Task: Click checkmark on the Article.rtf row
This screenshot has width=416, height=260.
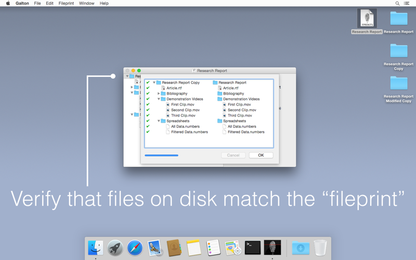Action: point(148,88)
